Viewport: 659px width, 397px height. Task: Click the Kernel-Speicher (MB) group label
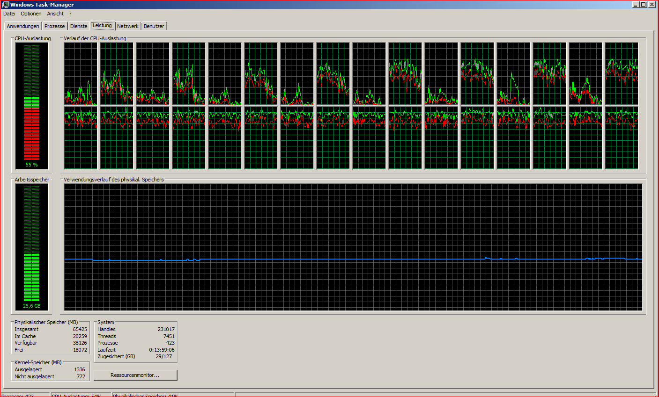tap(38, 362)
